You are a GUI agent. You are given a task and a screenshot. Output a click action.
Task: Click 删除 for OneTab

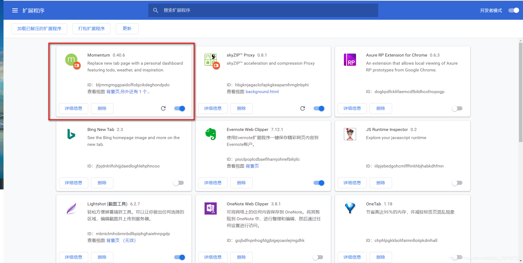click(381, 257)
